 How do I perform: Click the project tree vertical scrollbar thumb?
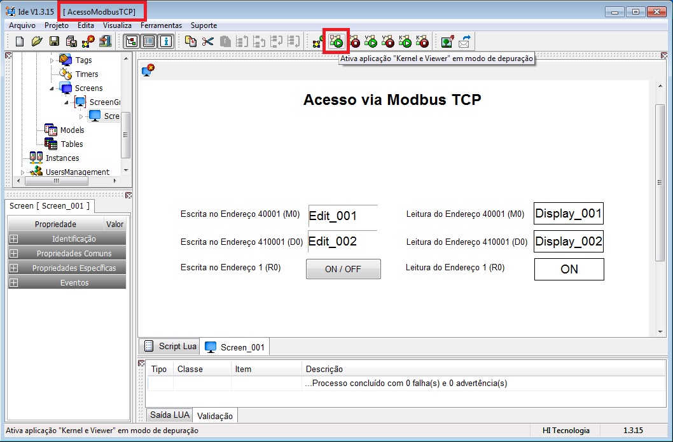[125, 135]
